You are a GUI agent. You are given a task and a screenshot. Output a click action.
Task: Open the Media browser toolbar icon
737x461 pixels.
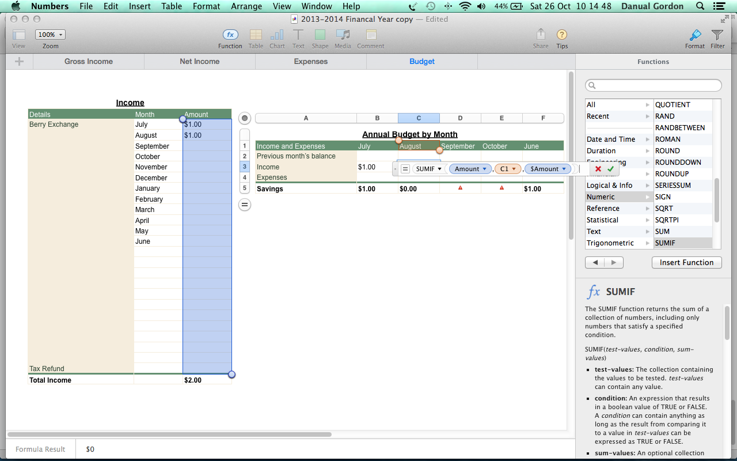(343, 35)
